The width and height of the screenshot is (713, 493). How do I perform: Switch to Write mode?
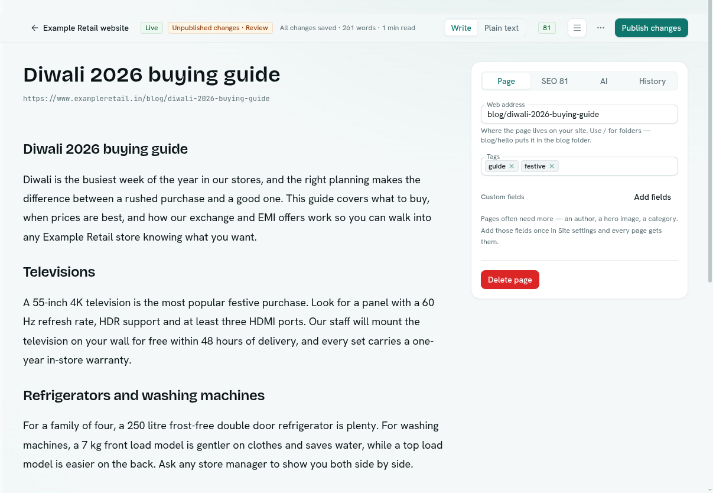461,28
